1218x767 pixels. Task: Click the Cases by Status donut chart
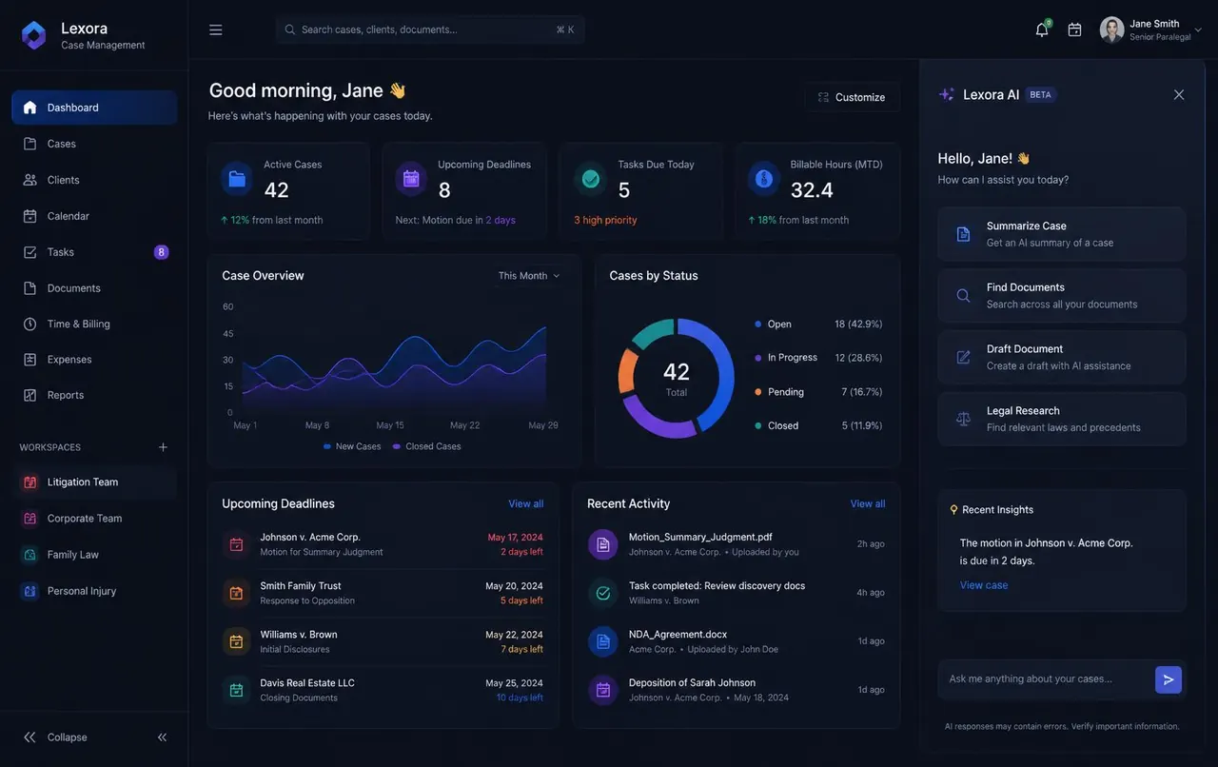[677, 378]
